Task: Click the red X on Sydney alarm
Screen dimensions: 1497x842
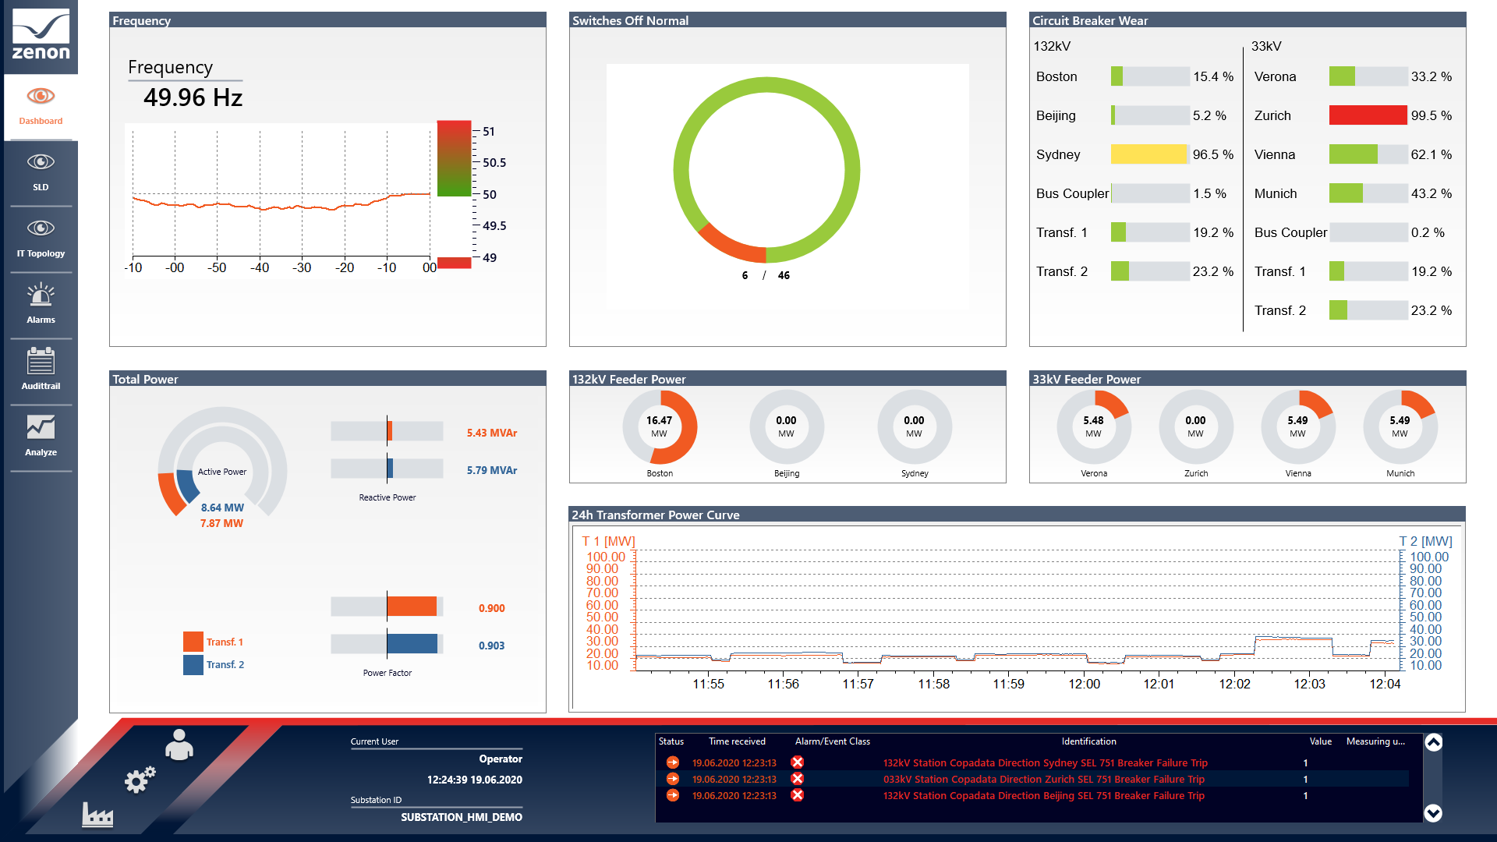Action: (x=797, y=762)
